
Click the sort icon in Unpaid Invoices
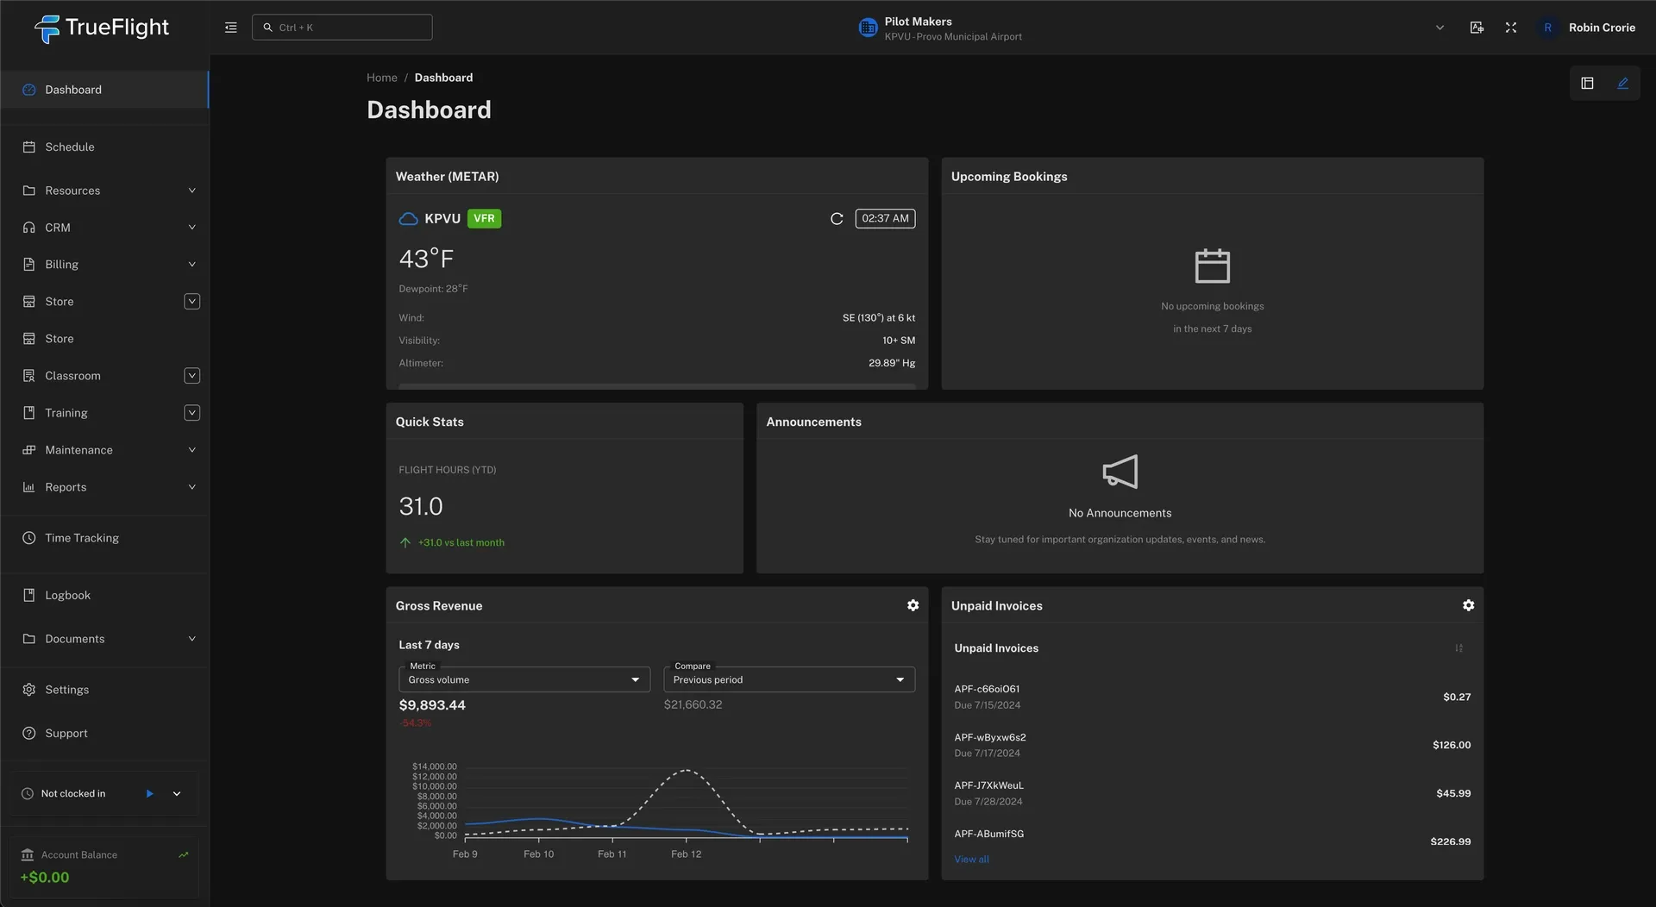point(1458,648)
